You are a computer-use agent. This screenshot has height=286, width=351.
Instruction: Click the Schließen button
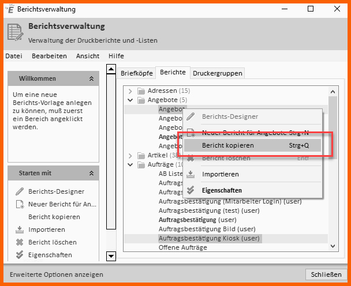pos(324,274)
